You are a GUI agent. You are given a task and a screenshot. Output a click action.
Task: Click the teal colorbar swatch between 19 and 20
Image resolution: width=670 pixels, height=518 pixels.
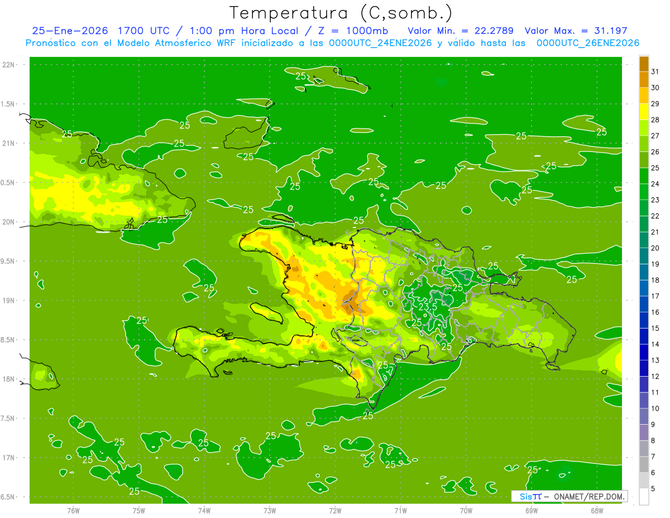644,256
